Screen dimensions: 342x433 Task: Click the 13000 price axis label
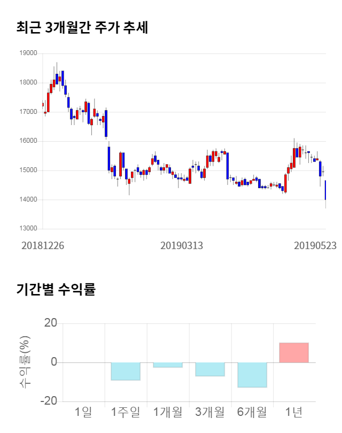tap(28, 229)
